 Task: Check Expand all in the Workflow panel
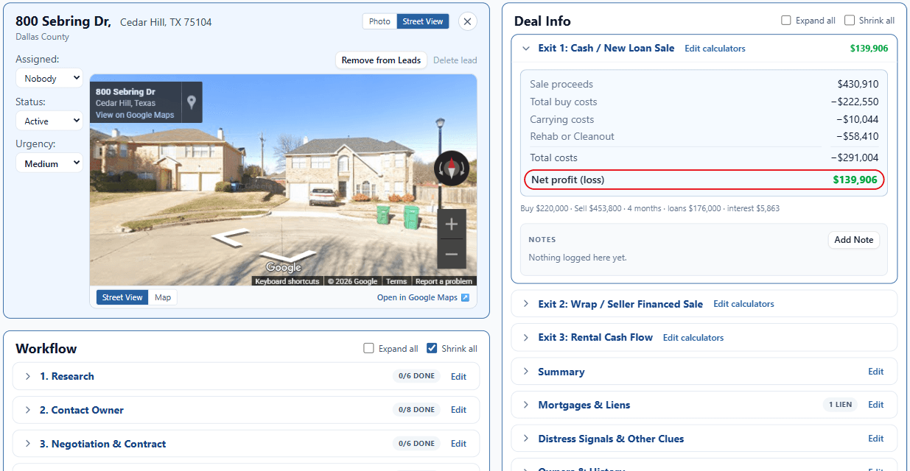(369, 349)
